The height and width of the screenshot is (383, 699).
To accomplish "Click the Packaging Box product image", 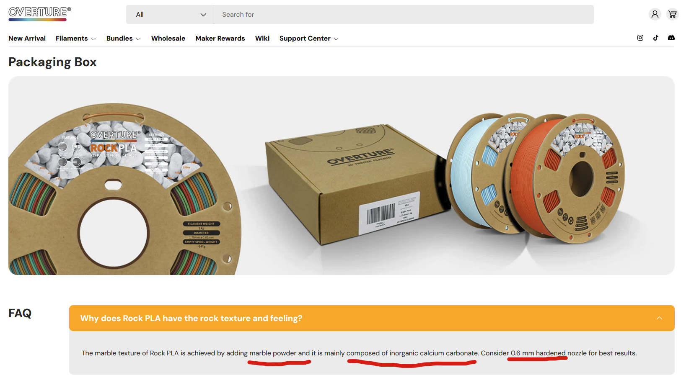I will (x=342, y=175).
